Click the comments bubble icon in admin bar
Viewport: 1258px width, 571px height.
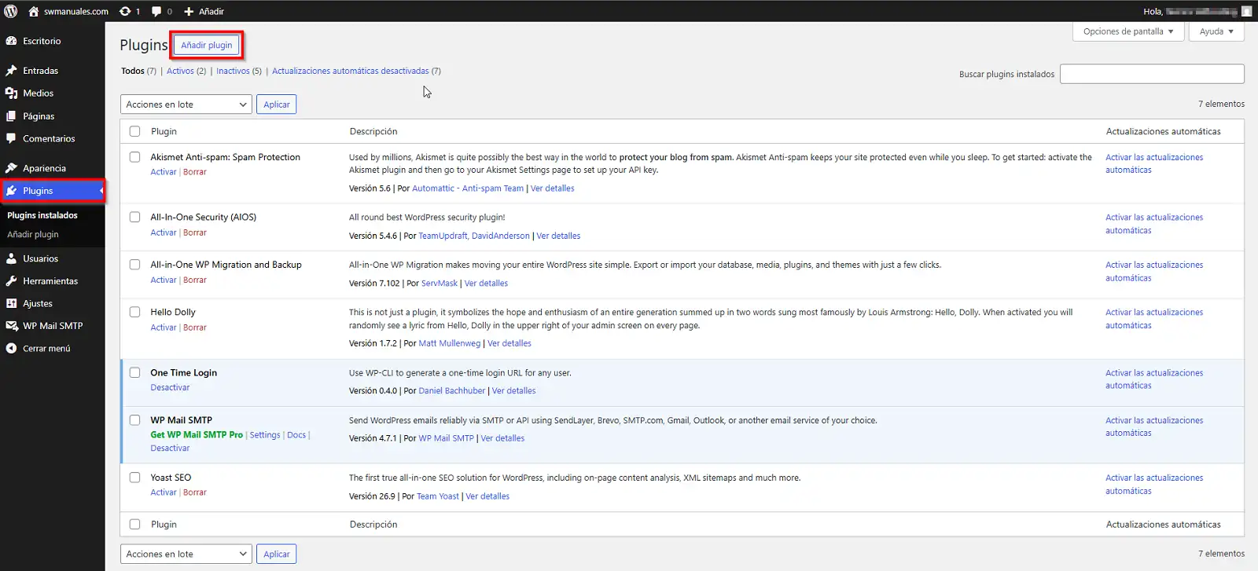(x=156, y=11)
